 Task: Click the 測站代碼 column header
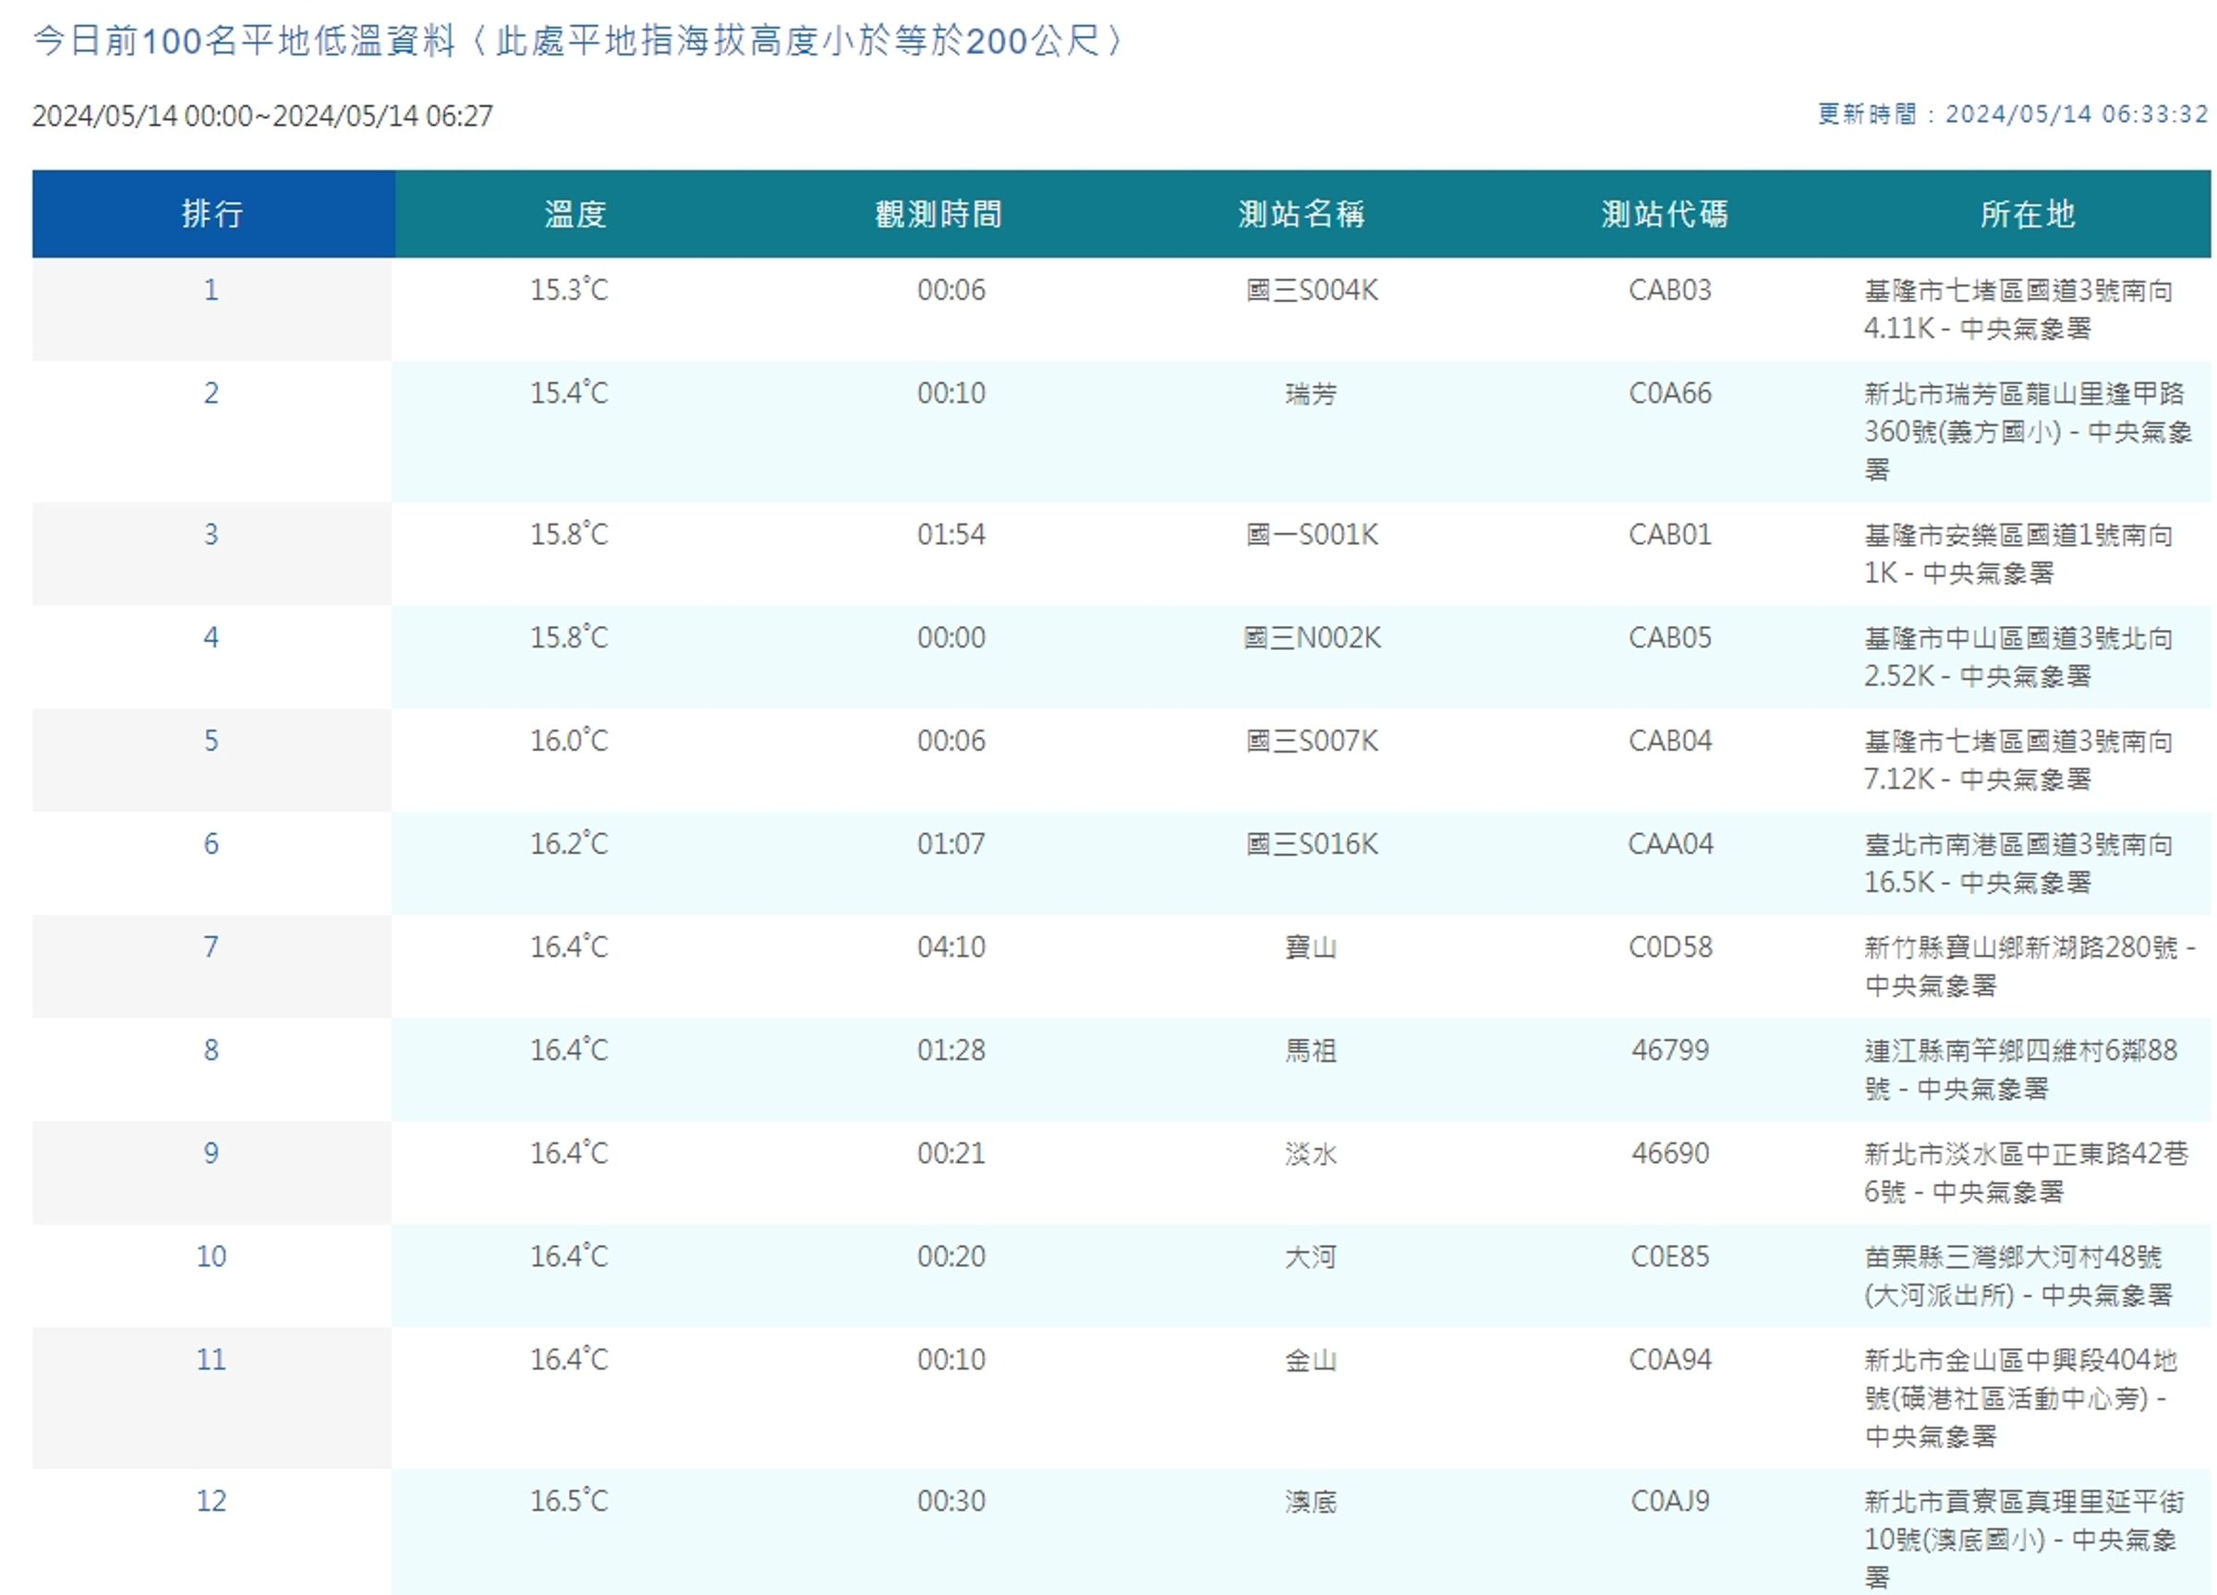coord(1665,214)
